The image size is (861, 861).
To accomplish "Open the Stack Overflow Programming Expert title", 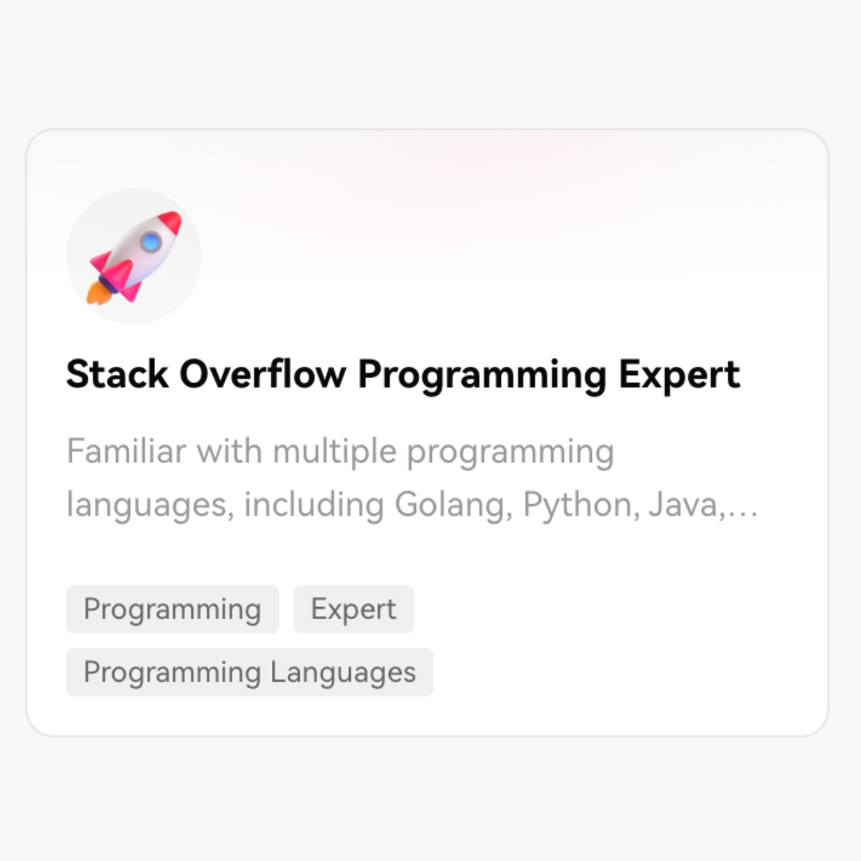I will [x=403, y=375].
